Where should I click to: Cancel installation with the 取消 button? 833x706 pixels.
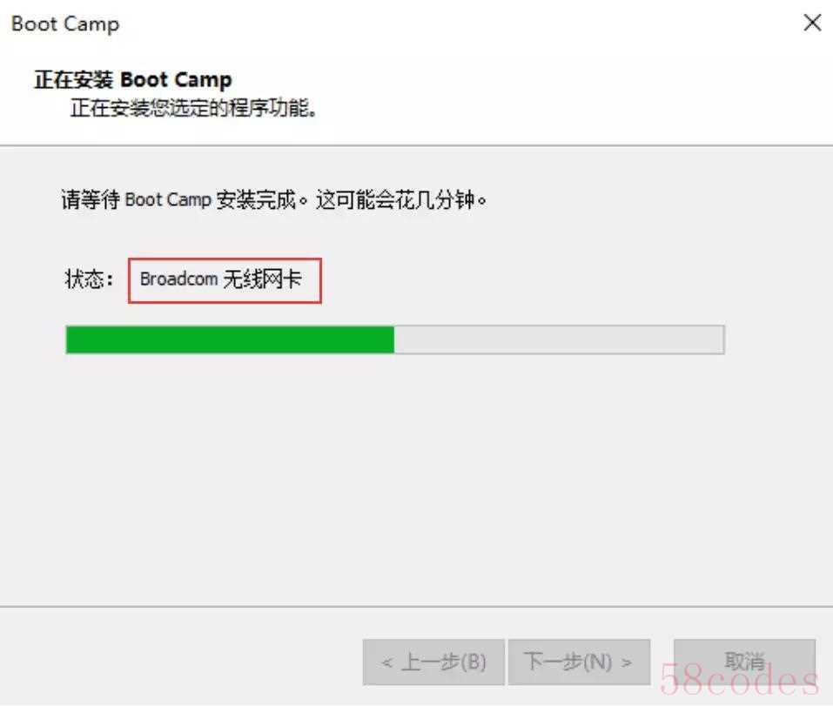(x=744, y=662)
